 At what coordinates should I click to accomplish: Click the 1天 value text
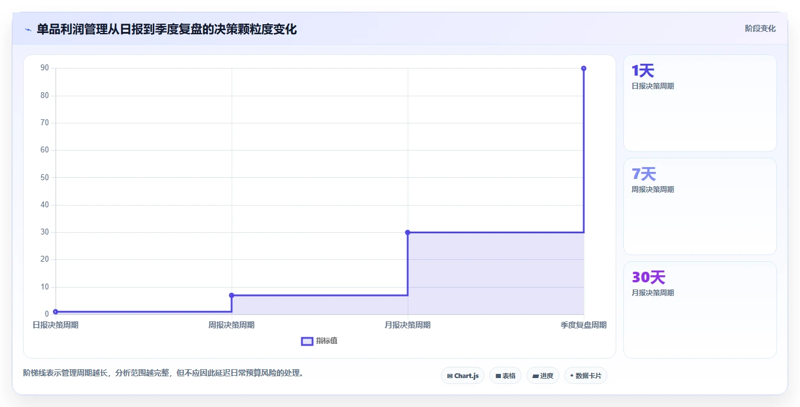[643, 71]
